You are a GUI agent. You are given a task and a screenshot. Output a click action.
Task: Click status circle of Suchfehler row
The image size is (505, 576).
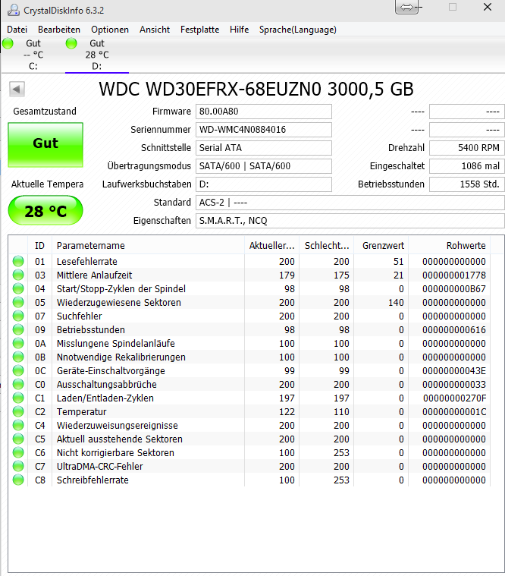(18, 316)
